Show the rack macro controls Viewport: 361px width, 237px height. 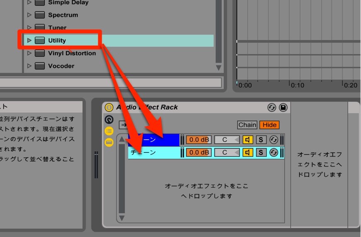[109, 119]
